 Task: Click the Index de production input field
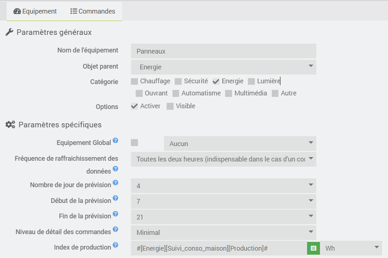pos(219,248)
